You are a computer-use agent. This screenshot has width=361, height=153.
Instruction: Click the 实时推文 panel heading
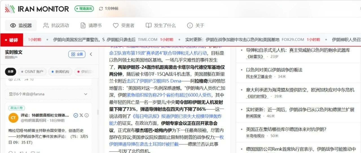coord(14,52)
